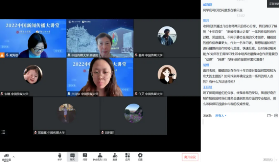This screenshot has height=162, width=279.
Task: Expand audio options arrow beside 音频设置
Action: tap(14, 157)
